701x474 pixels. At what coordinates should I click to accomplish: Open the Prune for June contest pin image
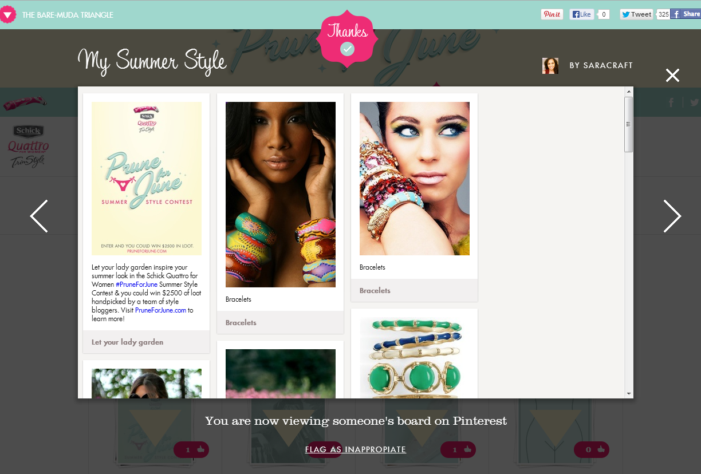[147, 179]
